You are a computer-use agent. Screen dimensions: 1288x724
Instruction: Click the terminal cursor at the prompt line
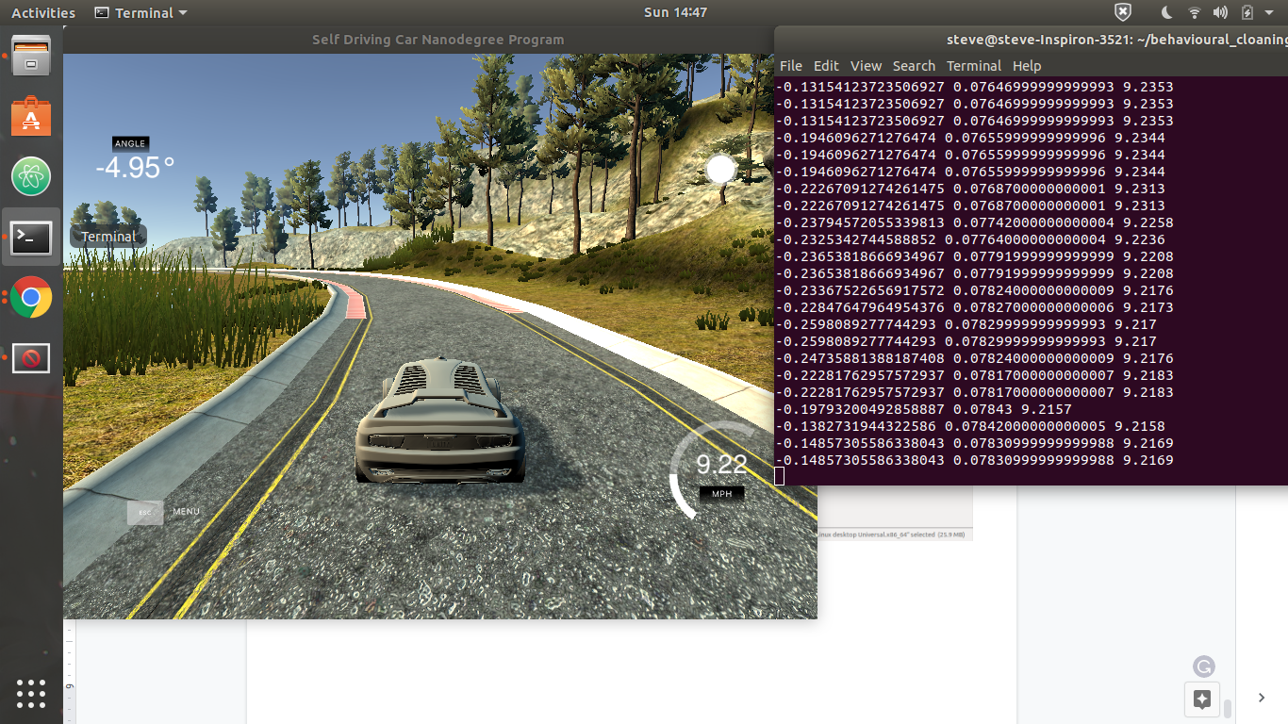pyautogui.click(x=780, y=477)
